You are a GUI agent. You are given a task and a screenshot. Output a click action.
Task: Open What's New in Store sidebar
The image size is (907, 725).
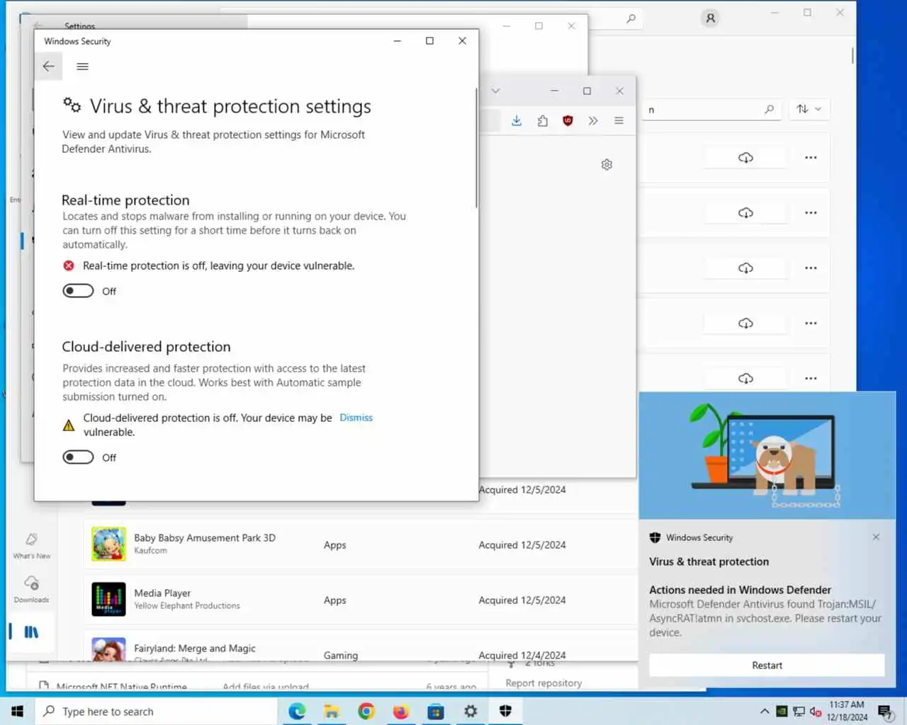[32, 545]
